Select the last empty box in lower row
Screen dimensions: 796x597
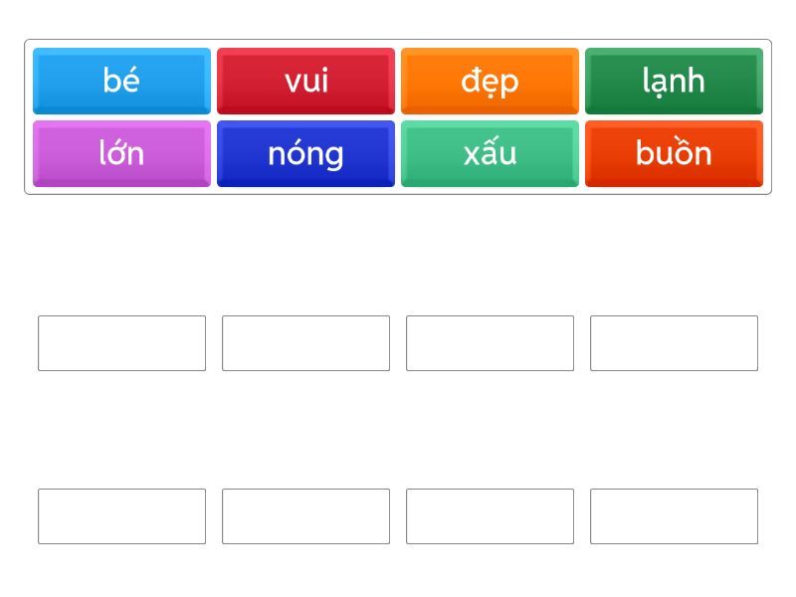(x=674, y=516)
